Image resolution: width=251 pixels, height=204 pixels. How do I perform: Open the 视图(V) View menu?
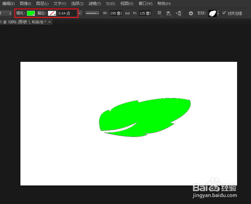tap(127, 3)
